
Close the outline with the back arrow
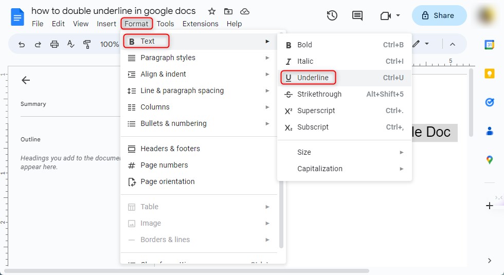[26, 80]
